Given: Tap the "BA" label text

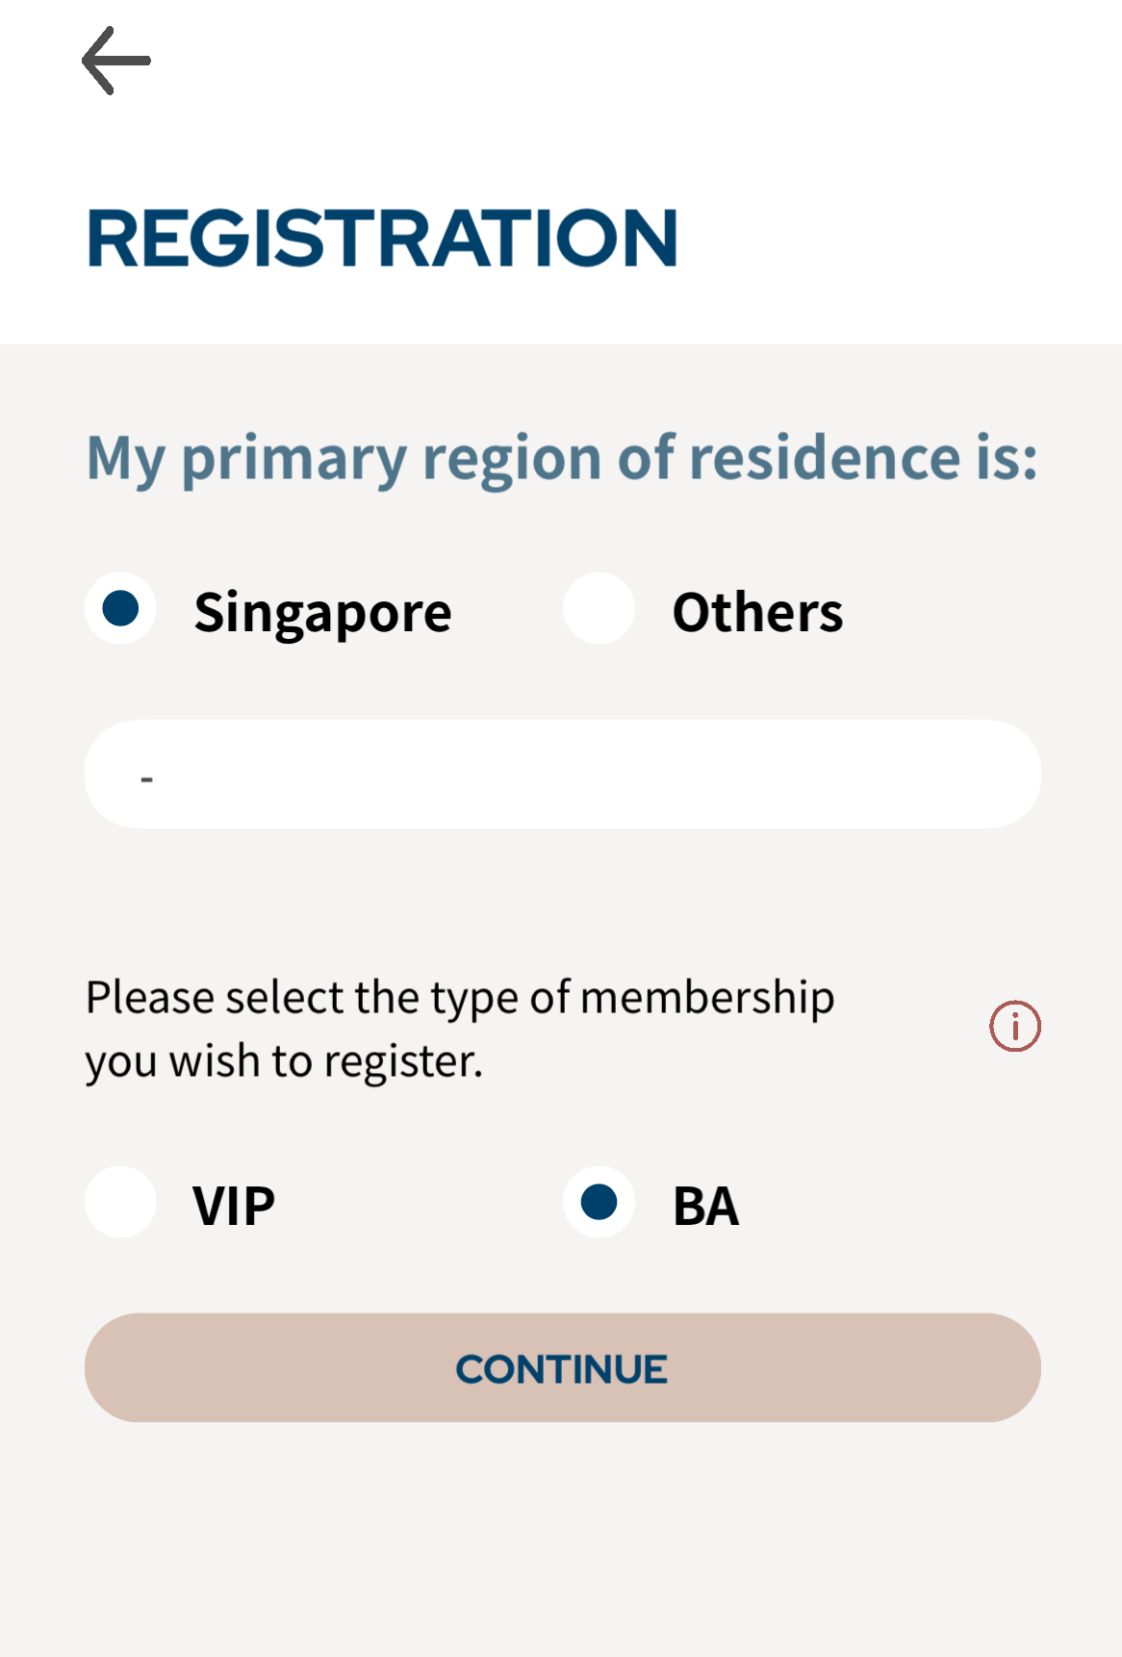Looking at the screenshot, I should coord(705,1206).
